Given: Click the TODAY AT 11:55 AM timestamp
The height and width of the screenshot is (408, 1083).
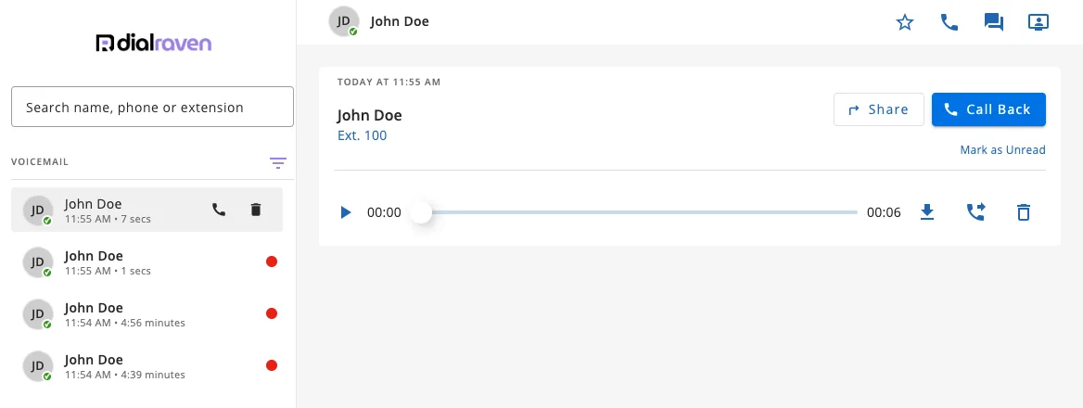Looking at the screenshot, I should (x=389, y=83).
